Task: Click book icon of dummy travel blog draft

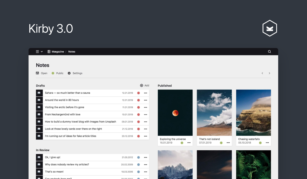Action: [39, 122]
